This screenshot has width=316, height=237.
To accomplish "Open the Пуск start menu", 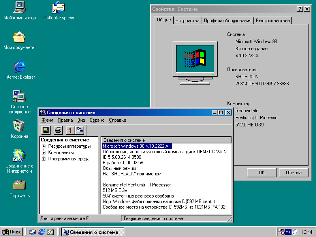I will pos(12,232).
